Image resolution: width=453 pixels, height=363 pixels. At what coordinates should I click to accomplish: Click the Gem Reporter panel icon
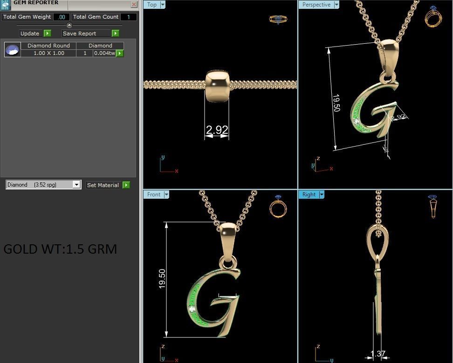pyautogui.click(x=6, y=5)
